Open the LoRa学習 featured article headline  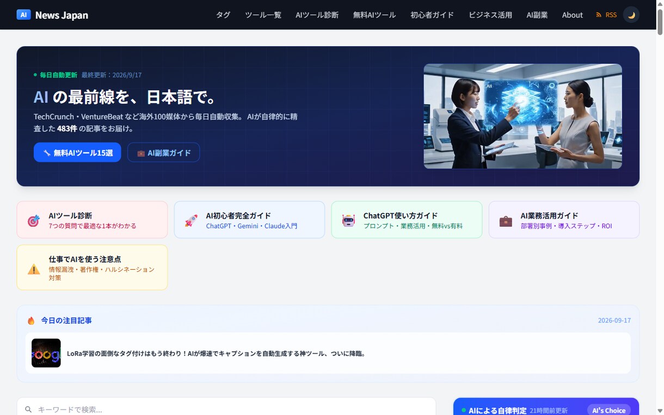point(217,354)
